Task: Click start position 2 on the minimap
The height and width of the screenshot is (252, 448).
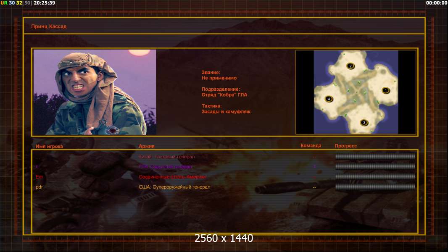Action: pos(350,66)
